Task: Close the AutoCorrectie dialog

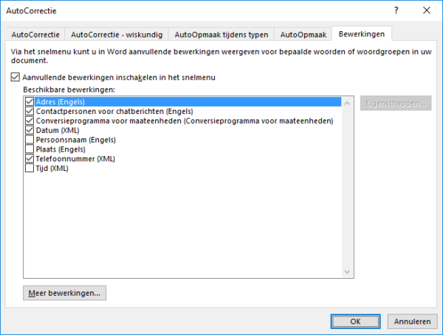Action: point(427,10)
